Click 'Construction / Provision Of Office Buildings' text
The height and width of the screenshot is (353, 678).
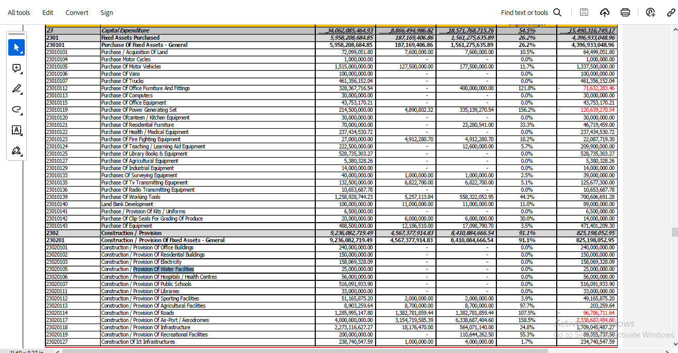point(148,247)
